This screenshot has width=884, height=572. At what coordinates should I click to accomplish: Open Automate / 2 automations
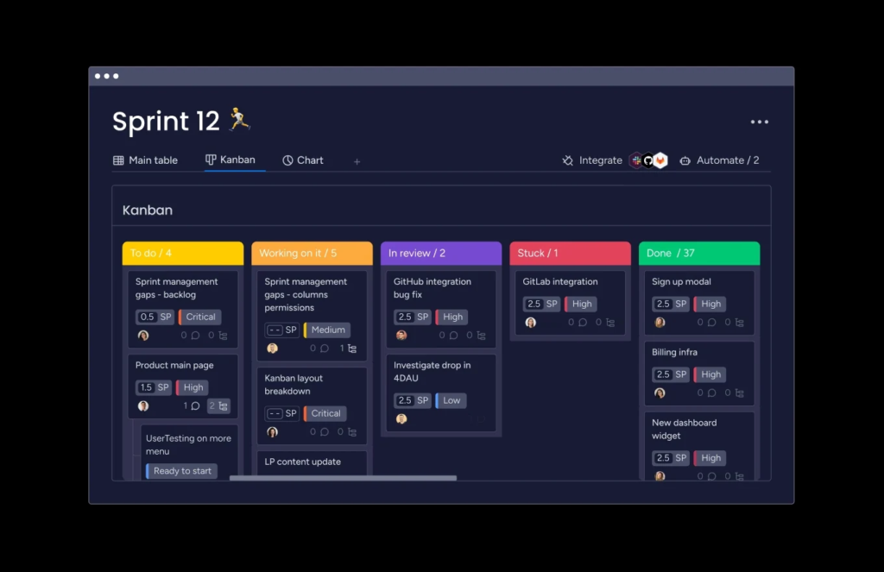(719, 160)
